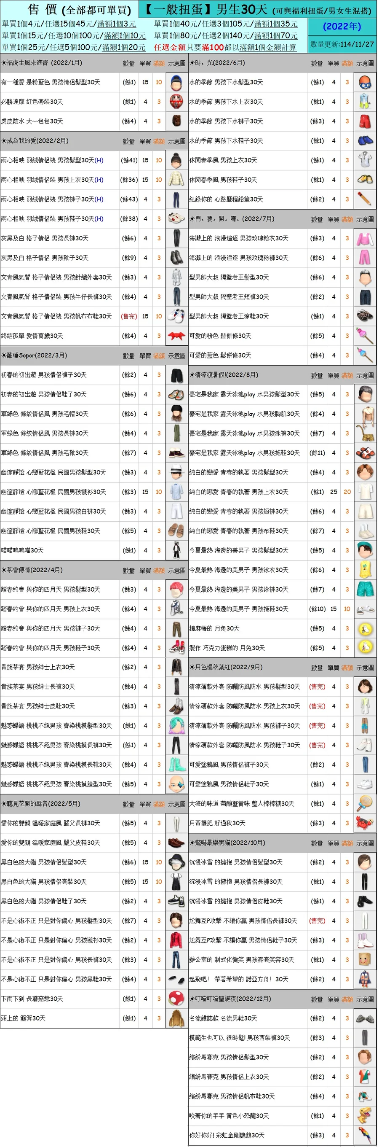Viewport: 379px width, 1147px height.
Task: Click the red bow icon for 愛情萬歲
Action: point(176,336)
